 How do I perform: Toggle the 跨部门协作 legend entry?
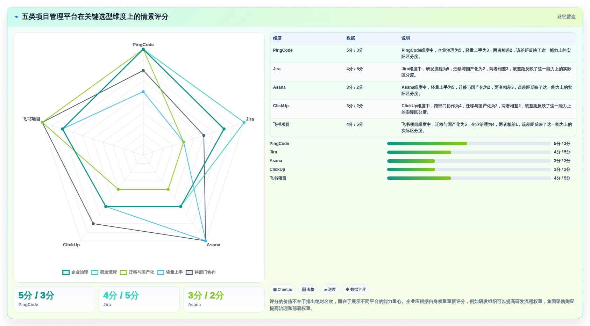pyautogui.click(x=201, y=272)
